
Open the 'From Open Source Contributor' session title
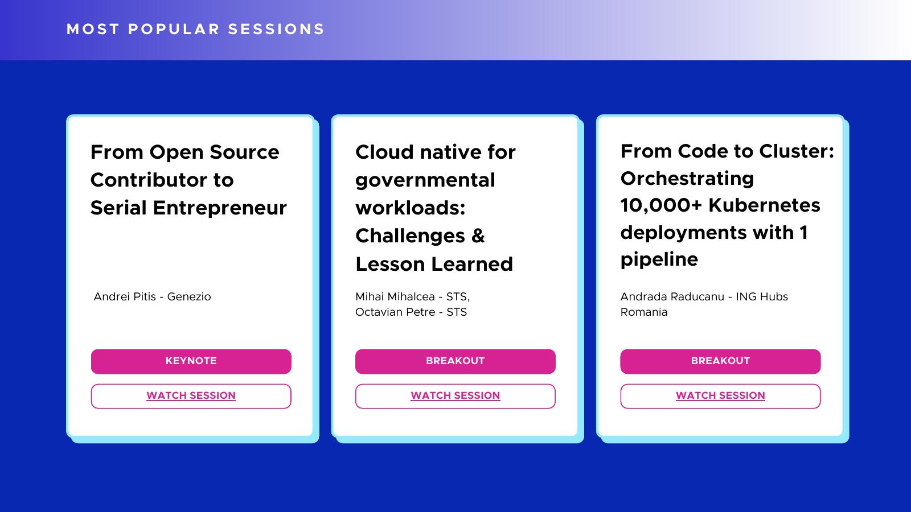point(188,180)
